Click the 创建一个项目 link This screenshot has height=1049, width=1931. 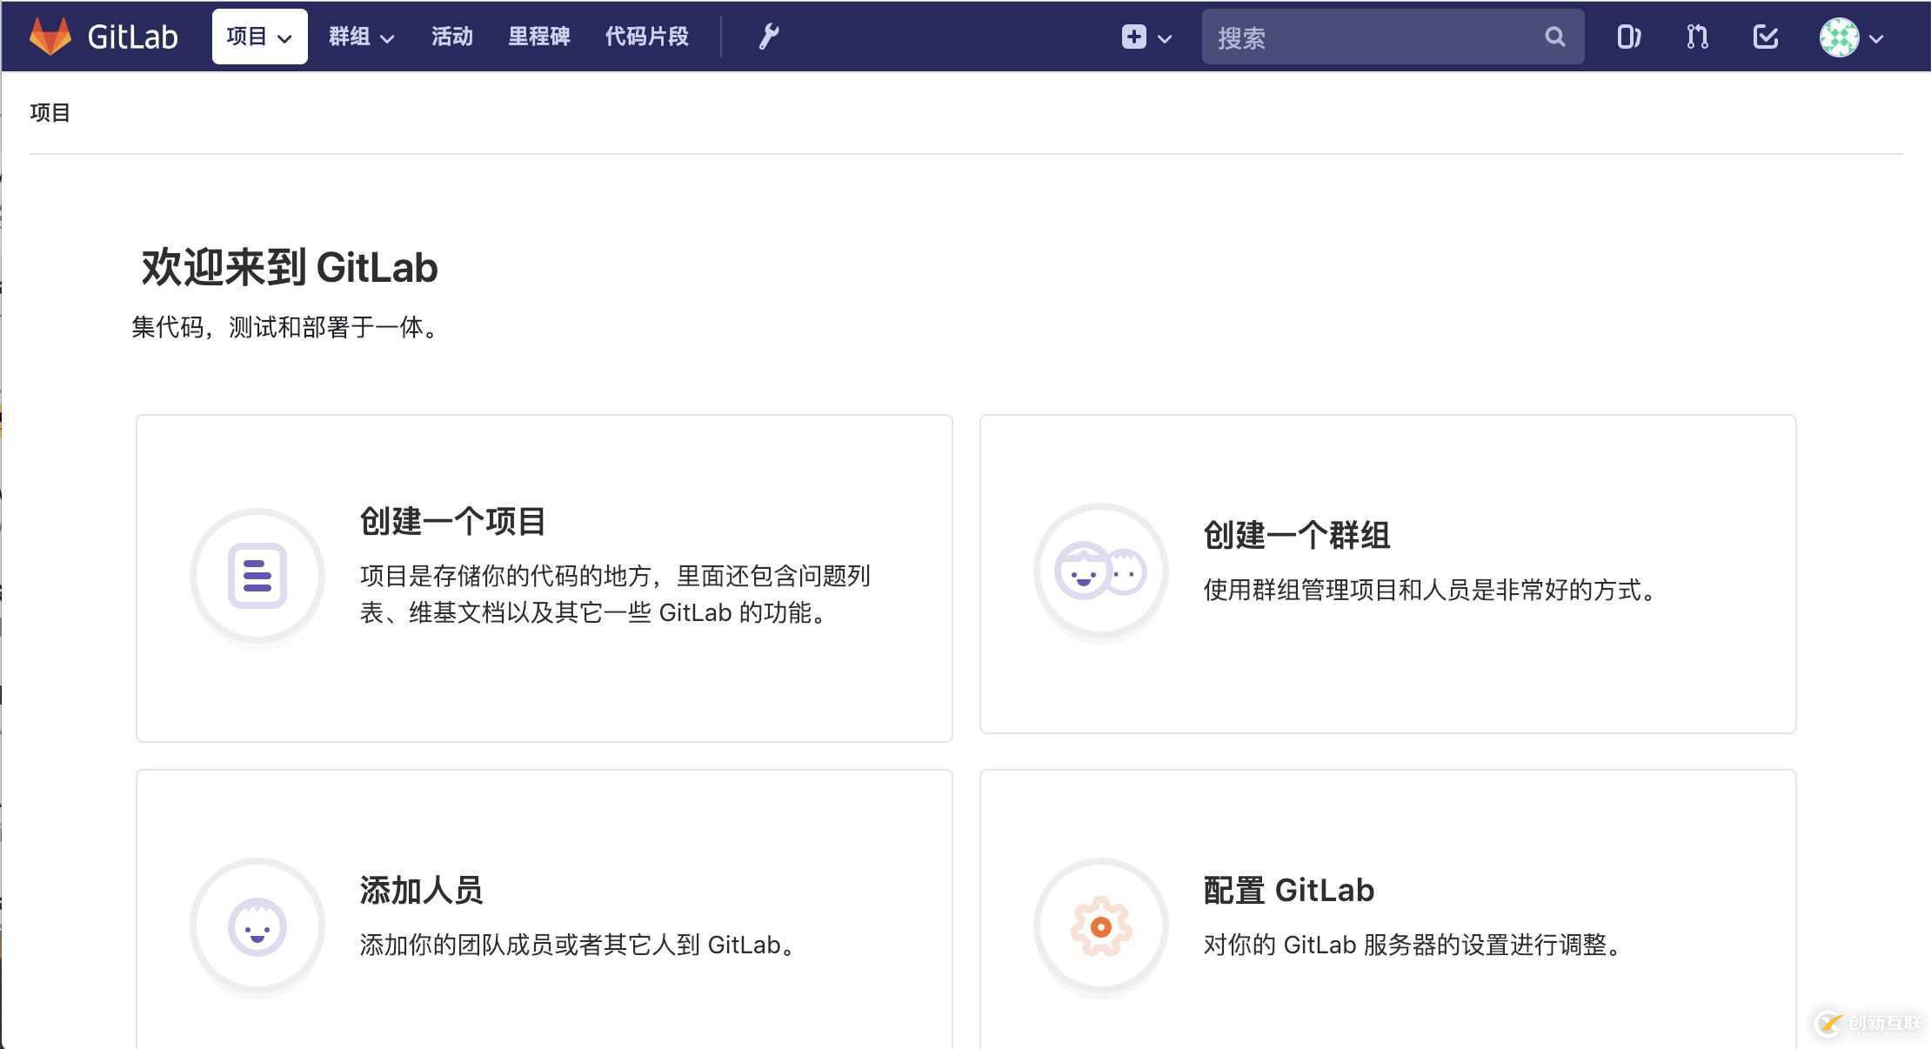tap(453, 522)
